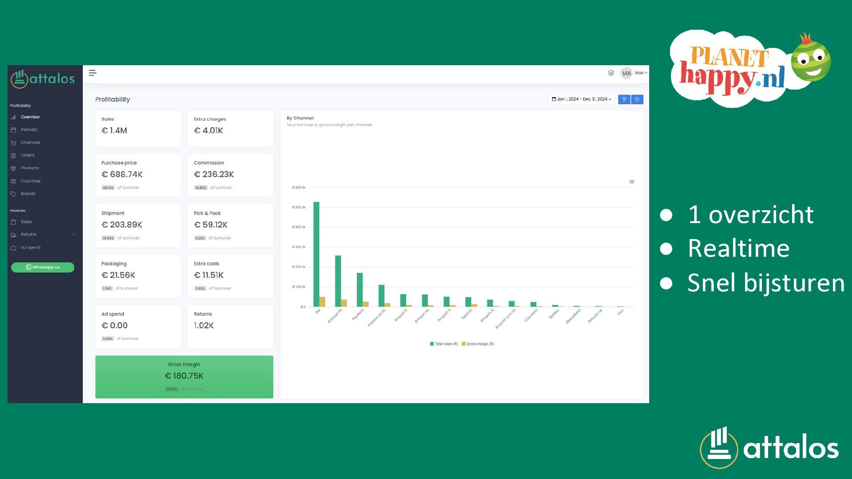
Task: Open Periodic in the sidebar
Action: click(x=29, y=130)
